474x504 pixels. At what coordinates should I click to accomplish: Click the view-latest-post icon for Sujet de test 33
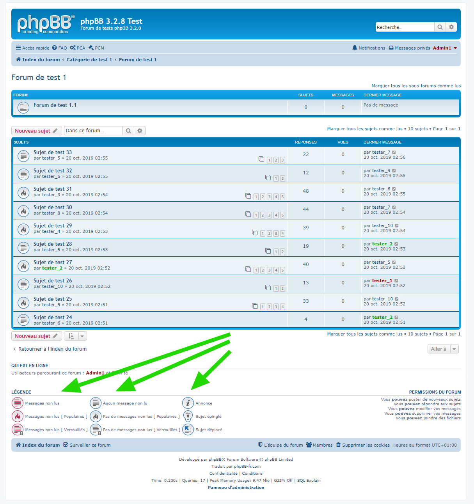[394, 153]
